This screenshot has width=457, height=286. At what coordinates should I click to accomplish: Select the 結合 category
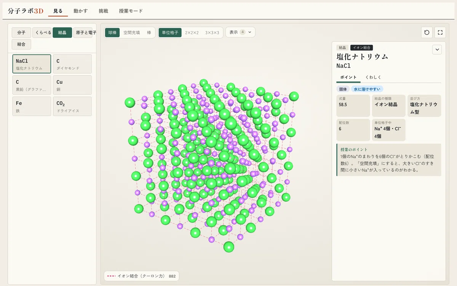coord(21,44)
